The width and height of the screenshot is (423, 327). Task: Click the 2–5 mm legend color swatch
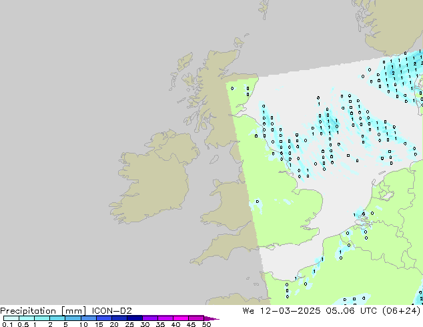tap(57, 318)
